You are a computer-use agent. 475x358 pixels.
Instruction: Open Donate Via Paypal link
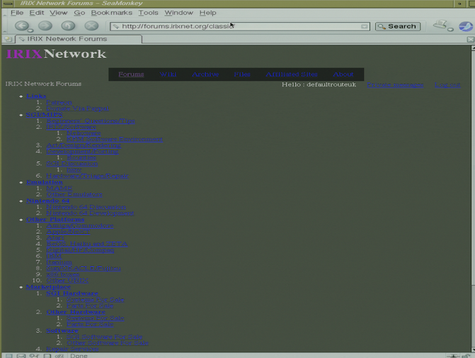77,108
